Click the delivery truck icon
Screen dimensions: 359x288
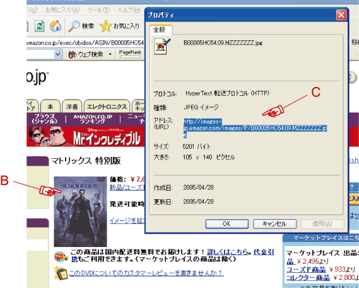61,256
